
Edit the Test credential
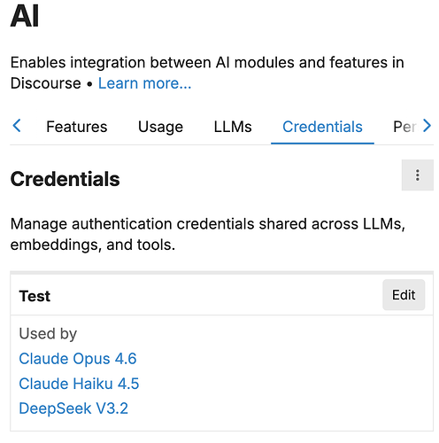click(404, 295)
